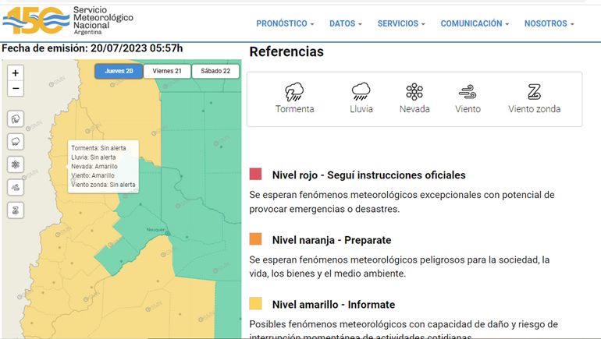Click the Viento icon in Referencias legend
The height and width of the screenshot is (339, 601).
468,92
